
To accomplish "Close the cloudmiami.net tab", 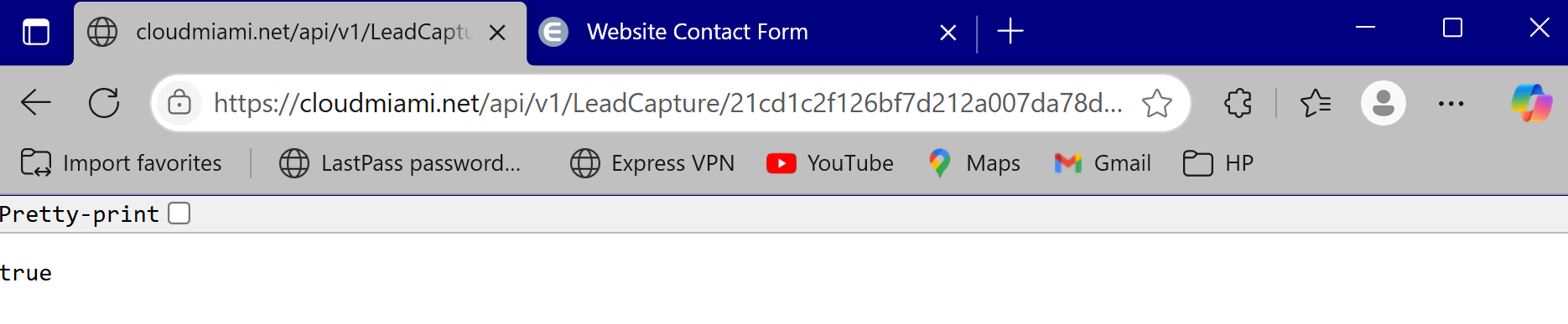I will coord(497,33).
